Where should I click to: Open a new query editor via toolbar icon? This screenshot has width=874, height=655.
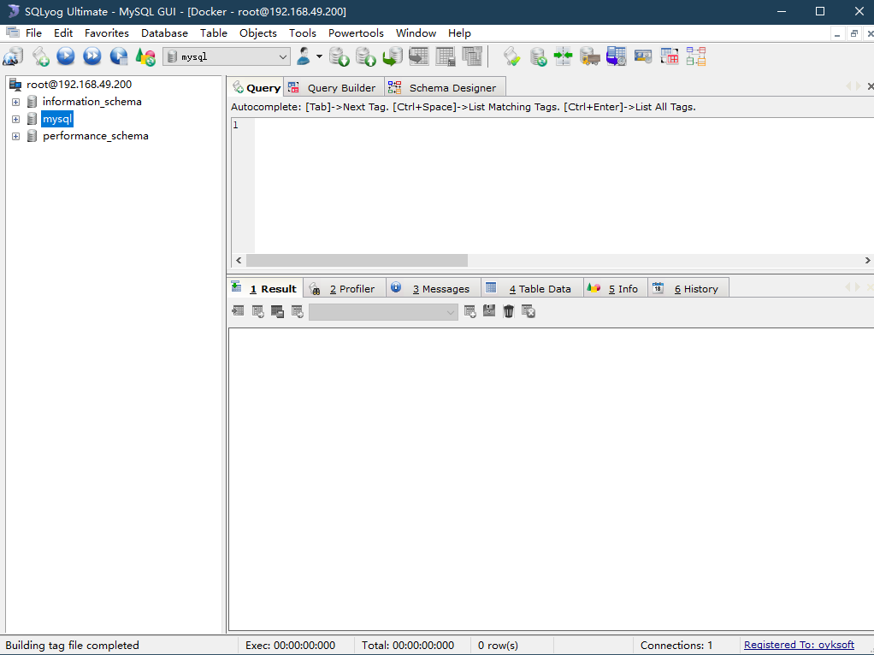[x=41, y=56]
